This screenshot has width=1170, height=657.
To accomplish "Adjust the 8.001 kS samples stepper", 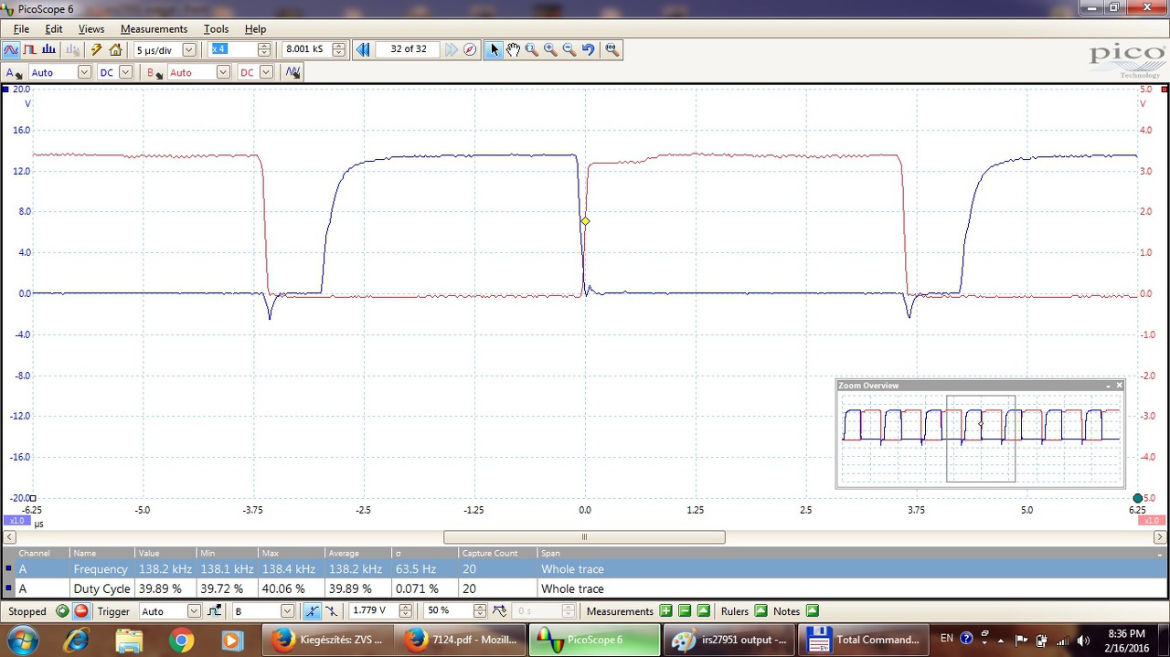I will 339,49.
